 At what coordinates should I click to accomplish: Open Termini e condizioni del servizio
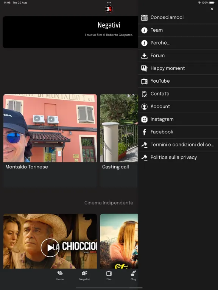click(178, 145)
